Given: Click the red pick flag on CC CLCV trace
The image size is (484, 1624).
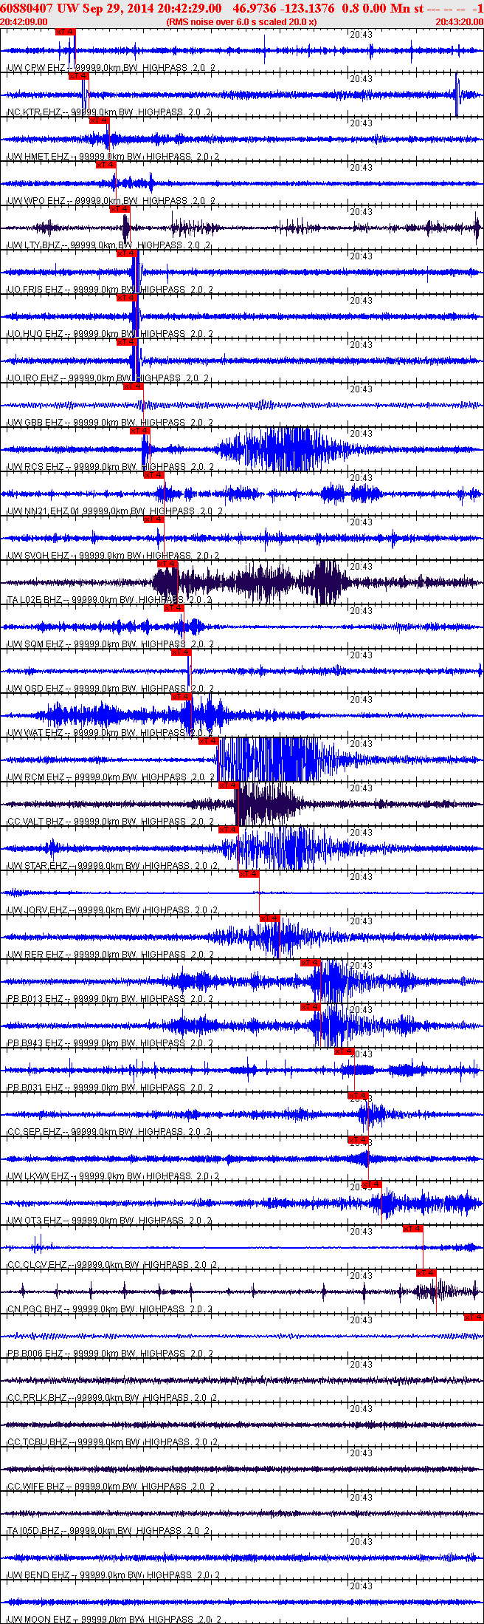Looking at the screenshot, I should [412, 1229].
